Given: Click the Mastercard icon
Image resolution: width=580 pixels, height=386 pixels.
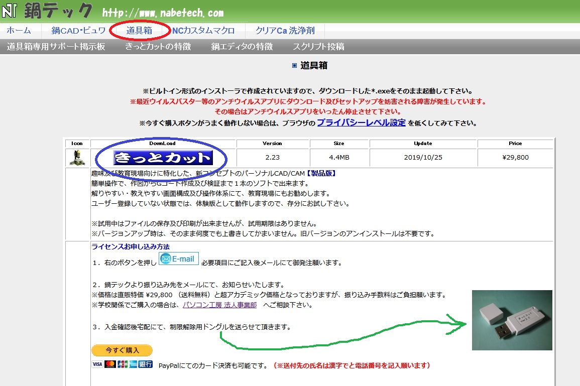Looking at the screenshot, I should 110,364.
